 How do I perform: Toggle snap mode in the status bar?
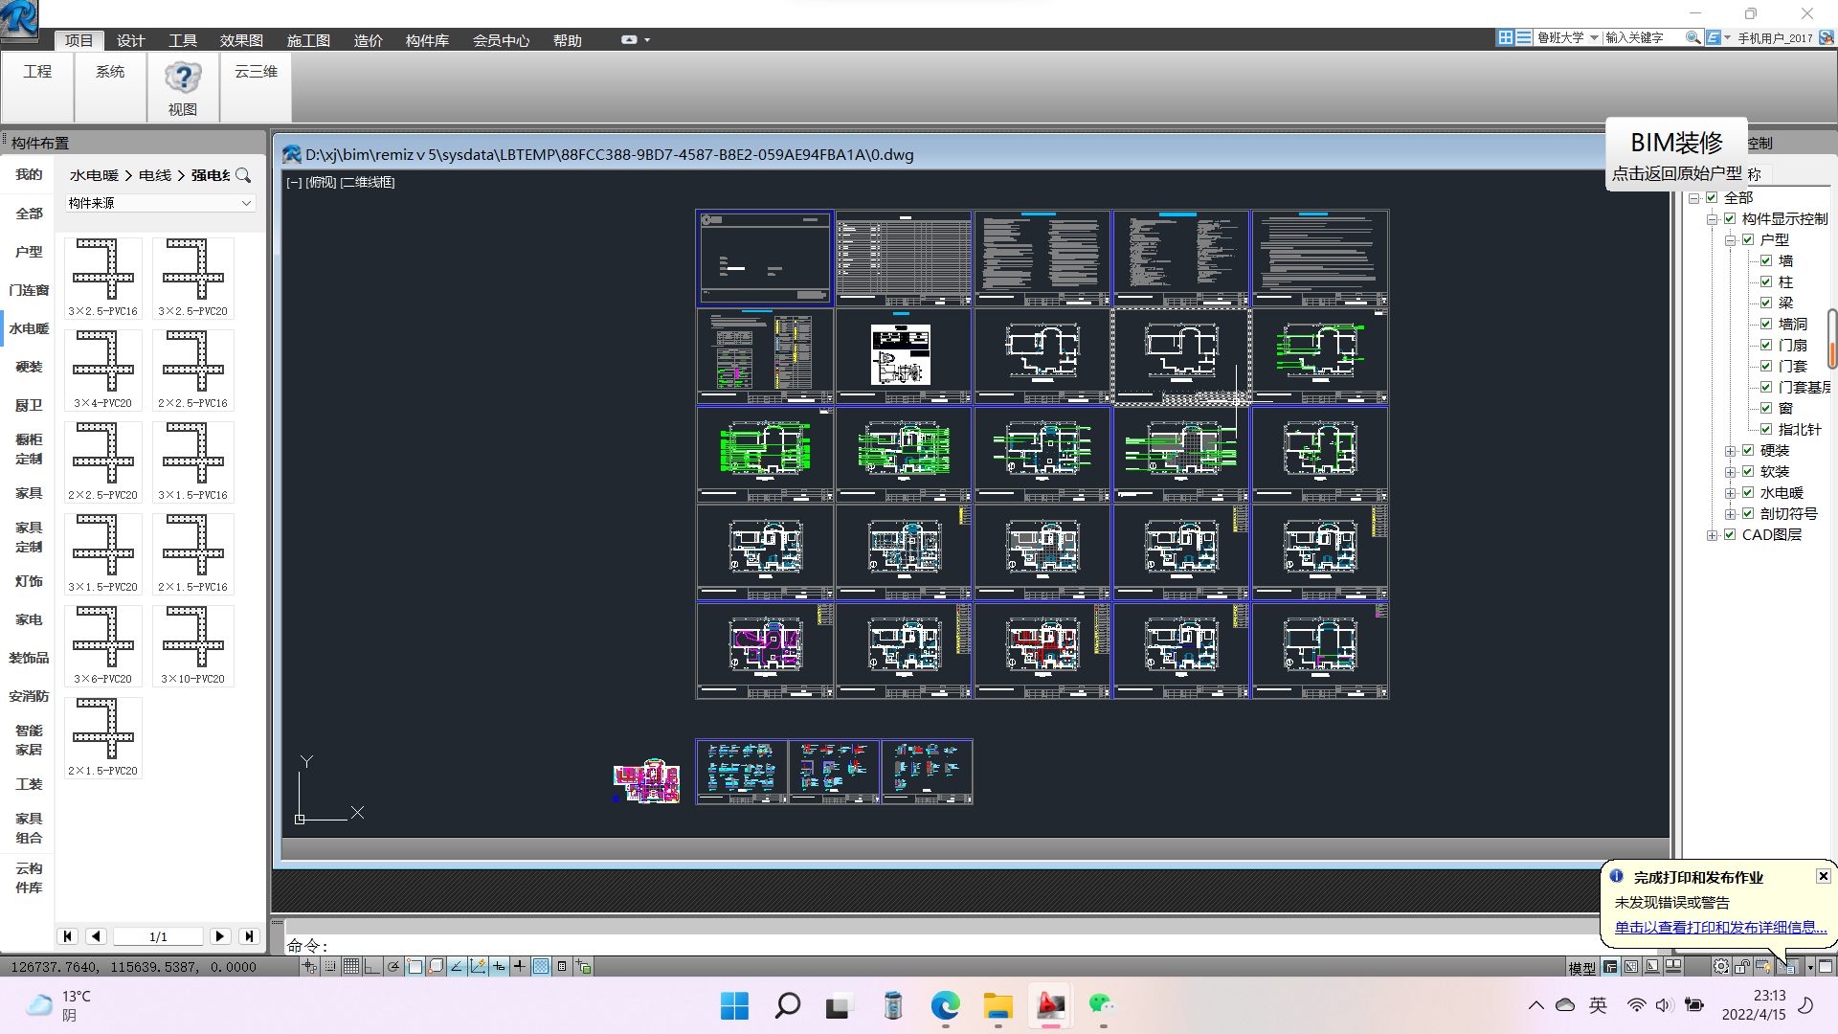click(330, 967)
